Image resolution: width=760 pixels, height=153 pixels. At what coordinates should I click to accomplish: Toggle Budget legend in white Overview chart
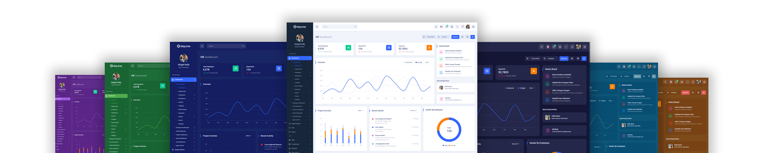click(x=419, y=62)
